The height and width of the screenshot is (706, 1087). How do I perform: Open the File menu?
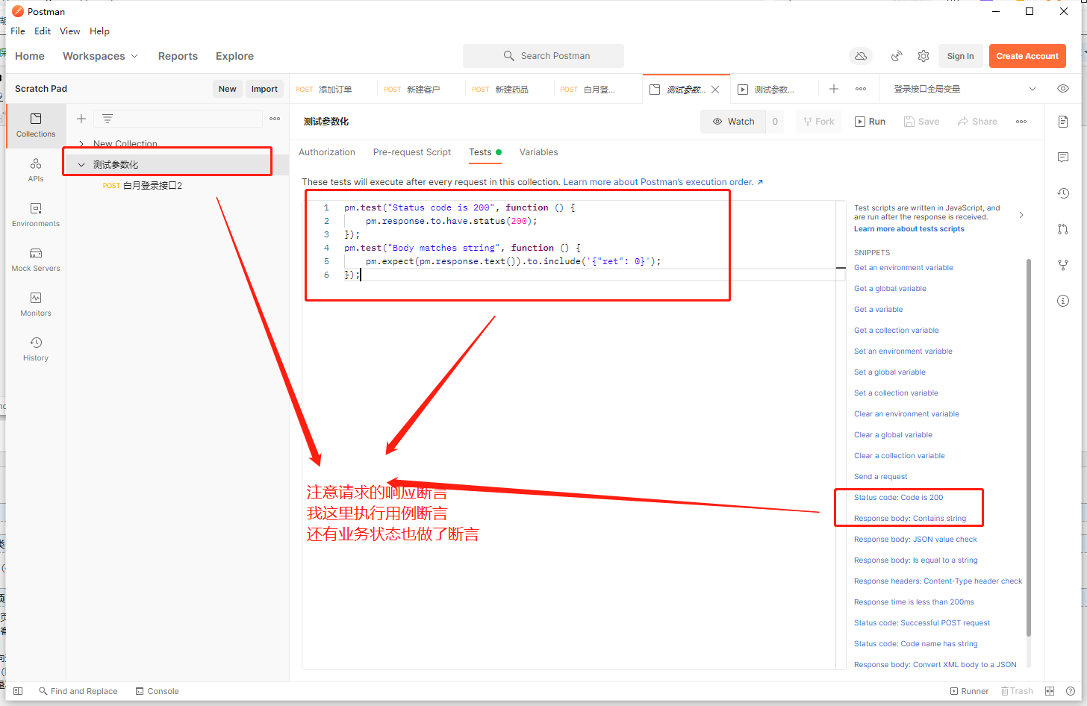pyautogui.click(x=18, y=31)
